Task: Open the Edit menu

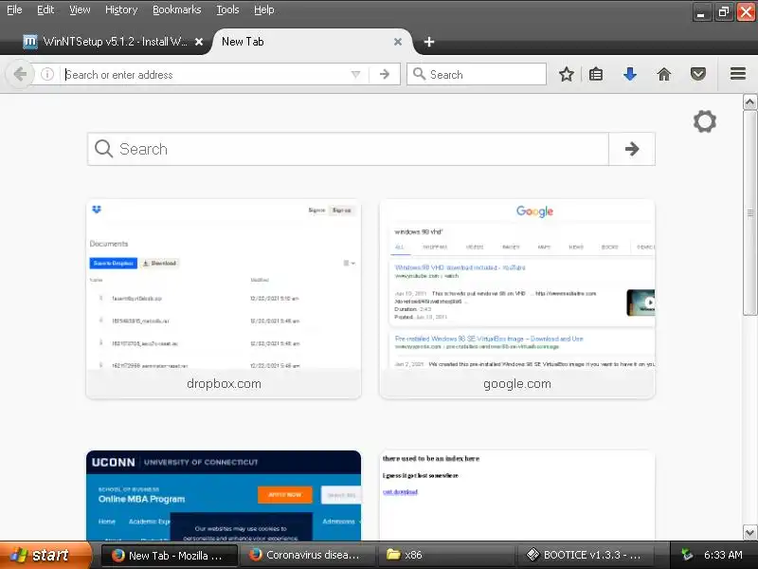Action: click(45, 9)
